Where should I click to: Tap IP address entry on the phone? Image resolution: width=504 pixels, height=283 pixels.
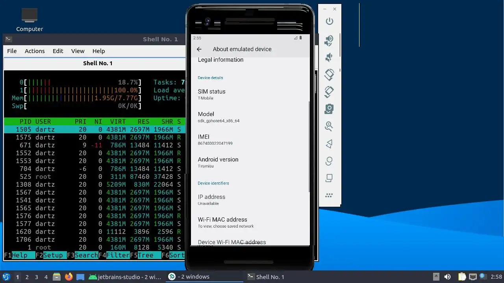tap(250, 200)
